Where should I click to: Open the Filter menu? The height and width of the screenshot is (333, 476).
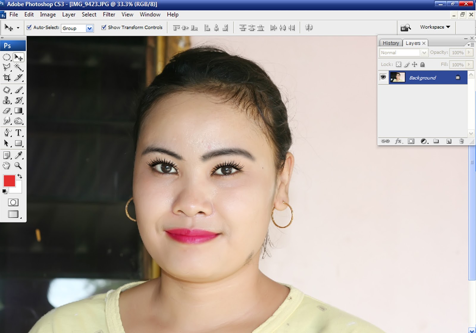(109, 15)
